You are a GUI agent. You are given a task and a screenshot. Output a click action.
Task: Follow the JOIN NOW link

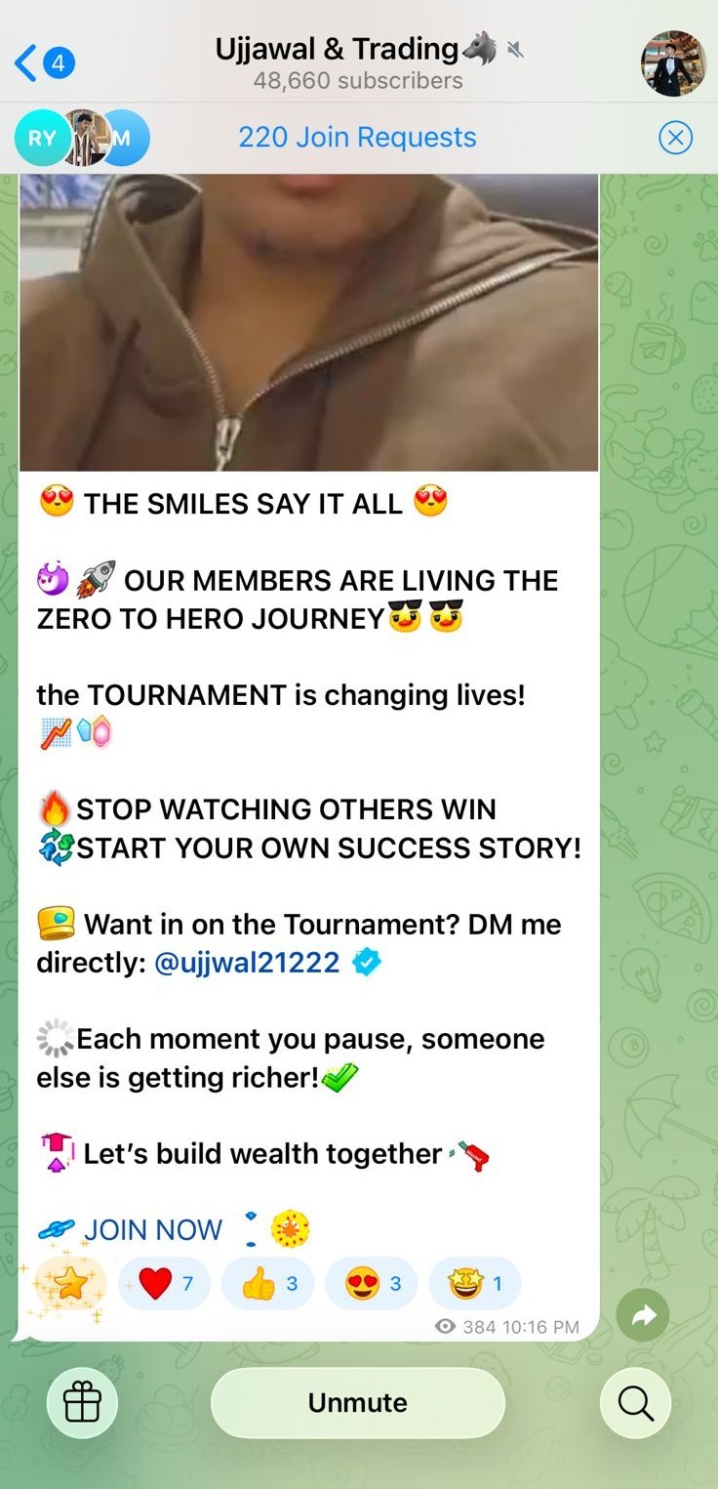tap(153, 1229)
